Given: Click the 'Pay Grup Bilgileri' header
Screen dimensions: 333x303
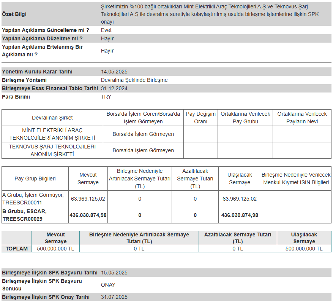Looking at the screenshot, I should pos(35,179).
